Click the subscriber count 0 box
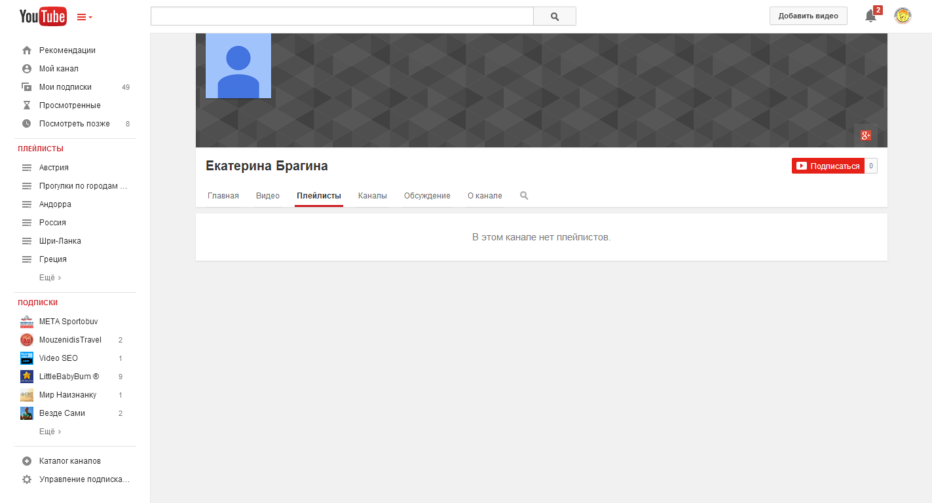Viewport: 932px width, 503px height. coord(871,166)
